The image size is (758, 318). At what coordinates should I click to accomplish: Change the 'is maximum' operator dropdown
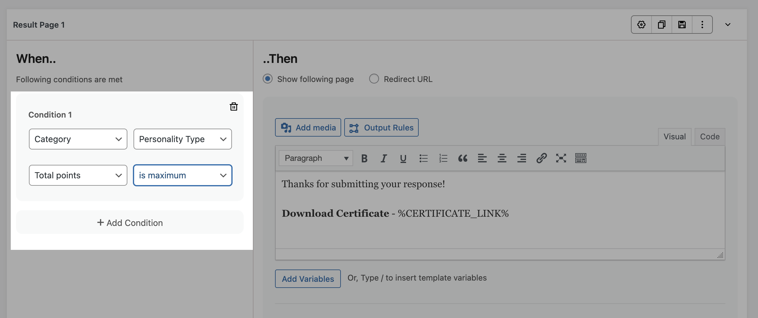pos(182,175)
